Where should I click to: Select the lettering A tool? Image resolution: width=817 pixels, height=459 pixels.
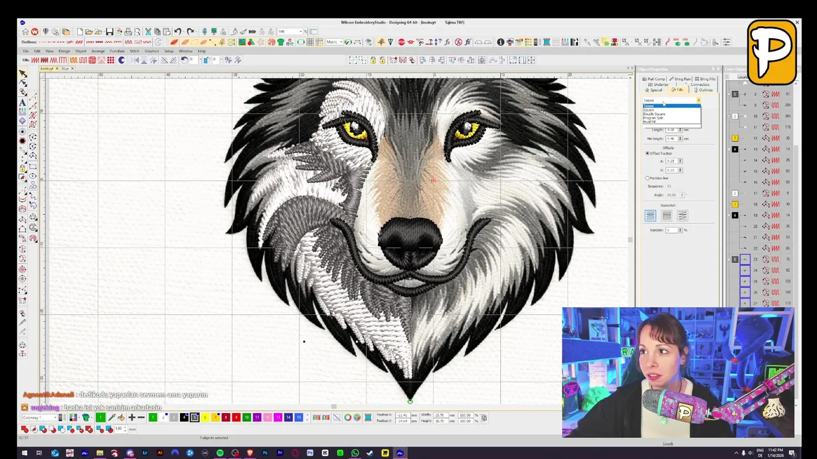[23, 103]
